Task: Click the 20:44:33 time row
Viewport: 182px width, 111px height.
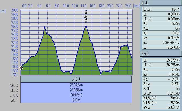Action: point(161,47)
